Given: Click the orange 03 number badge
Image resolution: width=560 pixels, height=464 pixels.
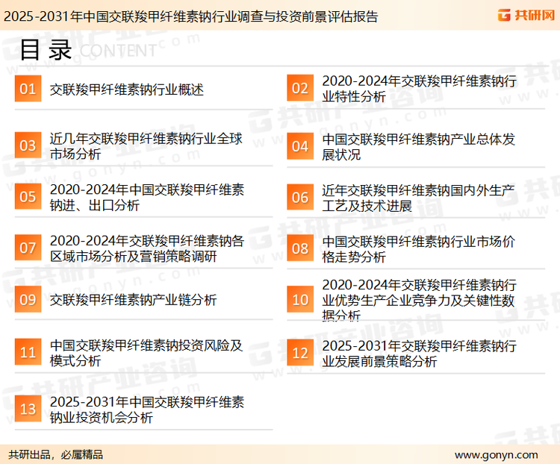Looking at the screenshot, I should point(28,145).
